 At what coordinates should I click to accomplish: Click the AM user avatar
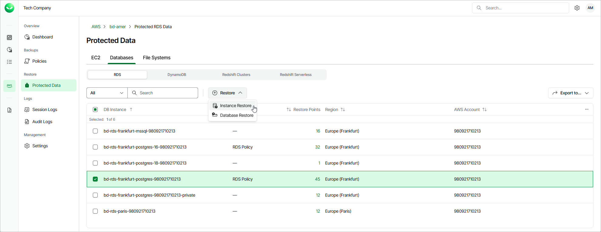pos(590,8)
